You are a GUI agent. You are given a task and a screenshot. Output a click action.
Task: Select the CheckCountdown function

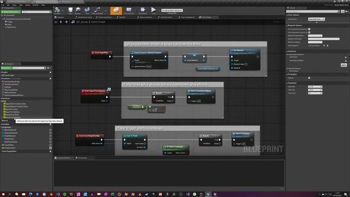[x=11, y=84]
